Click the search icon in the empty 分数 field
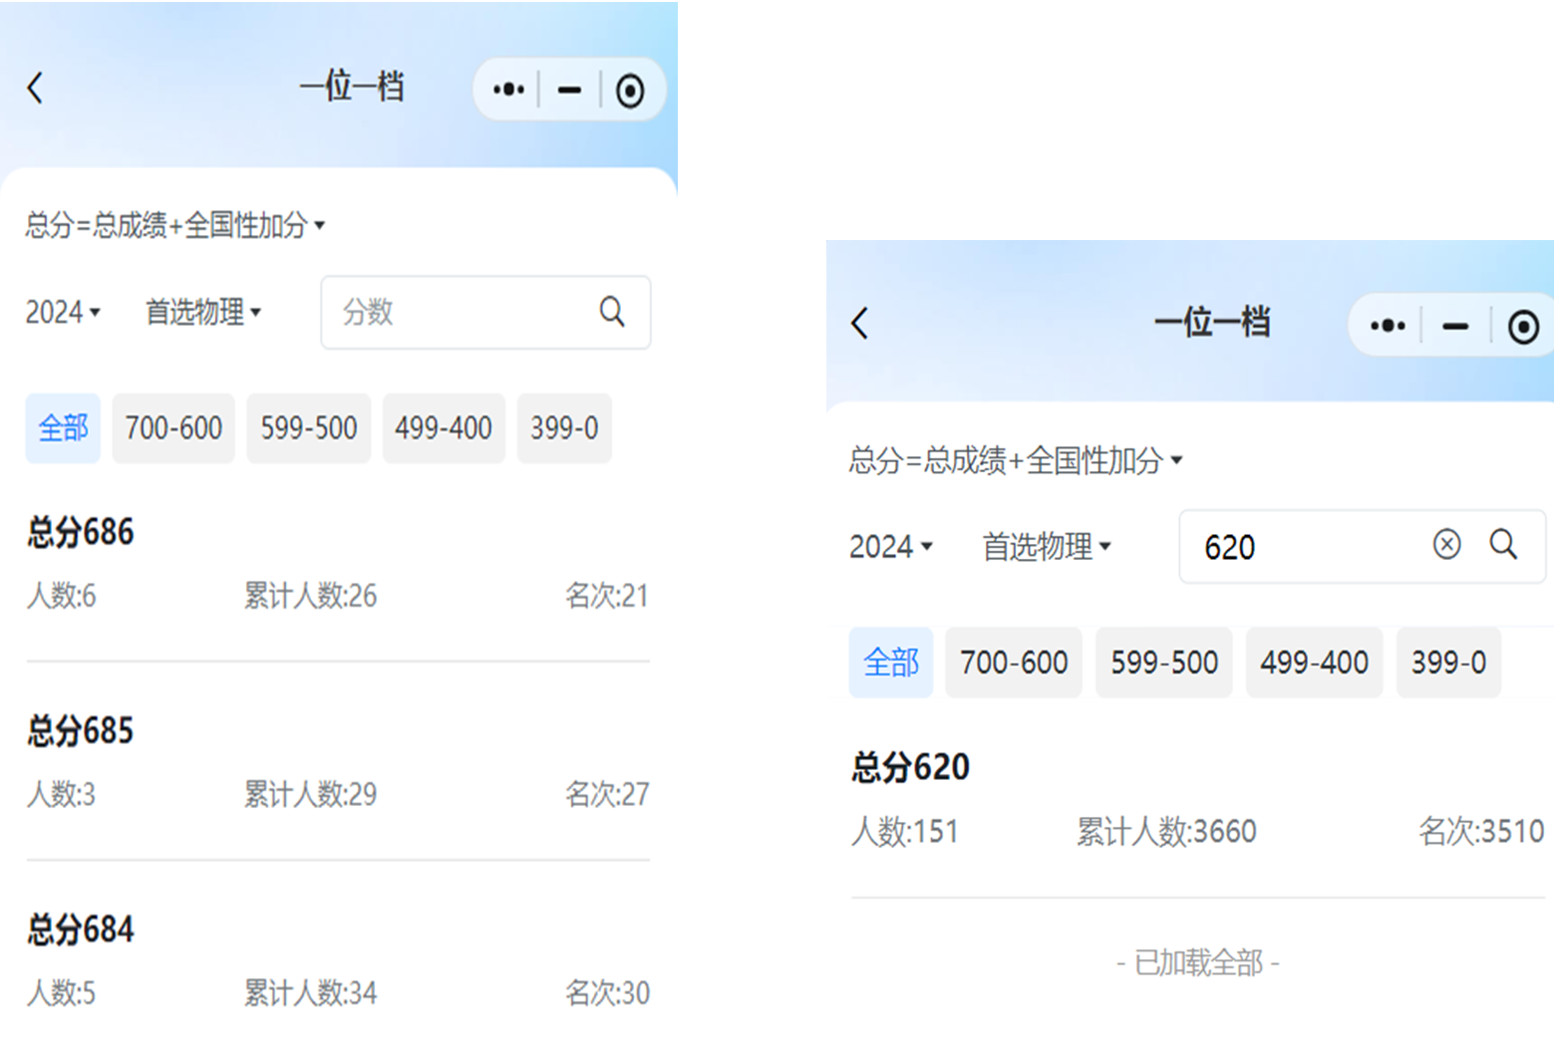This screenshot has height=1050, width=1563. tap(612, 312)
